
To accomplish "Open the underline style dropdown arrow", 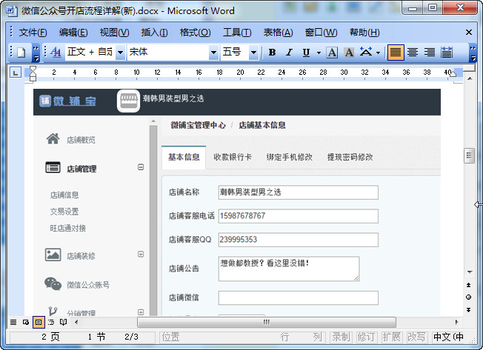I will point(319,53).
